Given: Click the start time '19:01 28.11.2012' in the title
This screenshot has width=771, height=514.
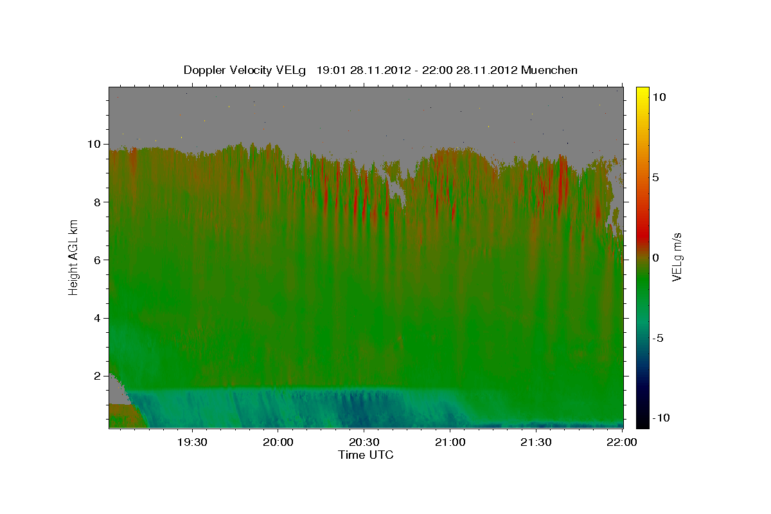Looking at the screenshot, I should pyautogui.click(x=363, y=70).
